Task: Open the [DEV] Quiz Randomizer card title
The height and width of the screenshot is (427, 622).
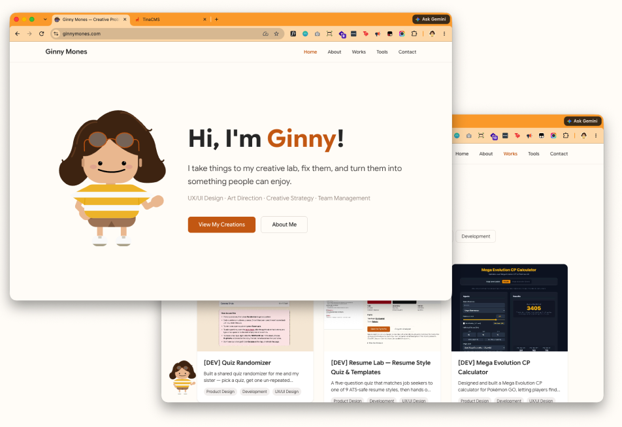Action: (x=237, y=363)
